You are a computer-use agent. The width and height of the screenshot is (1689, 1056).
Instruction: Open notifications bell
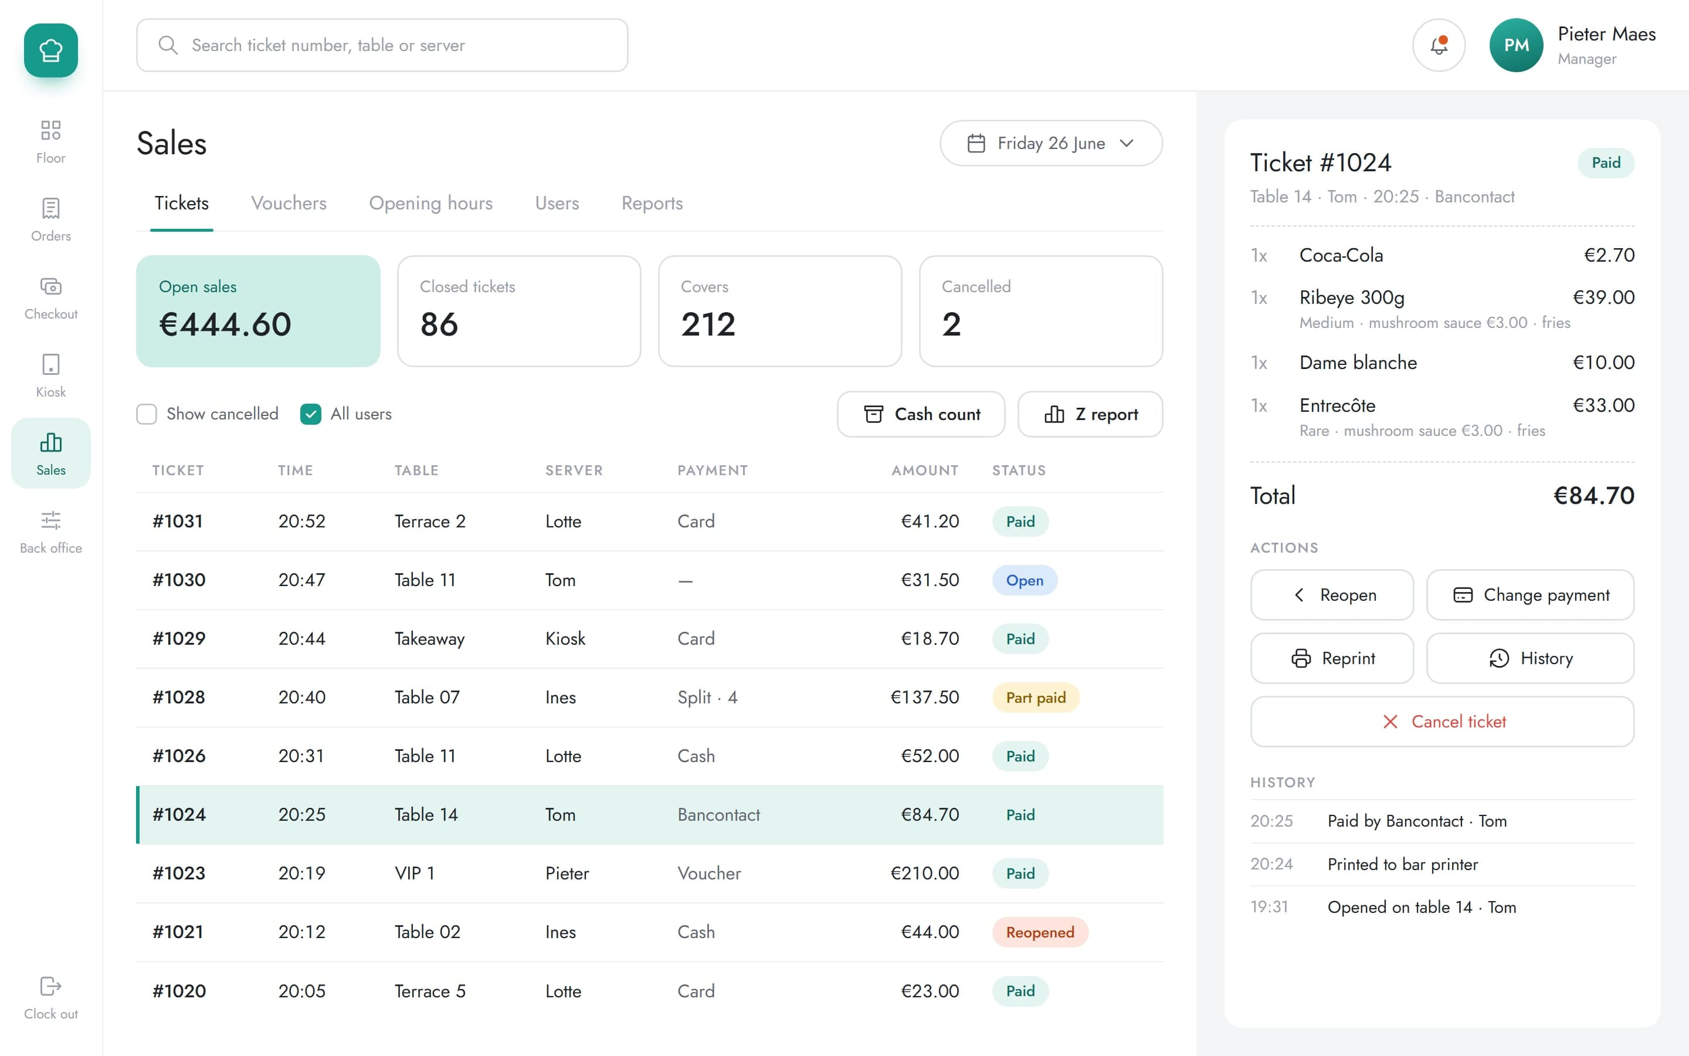pyautogui.click(x=1439, y=45)
